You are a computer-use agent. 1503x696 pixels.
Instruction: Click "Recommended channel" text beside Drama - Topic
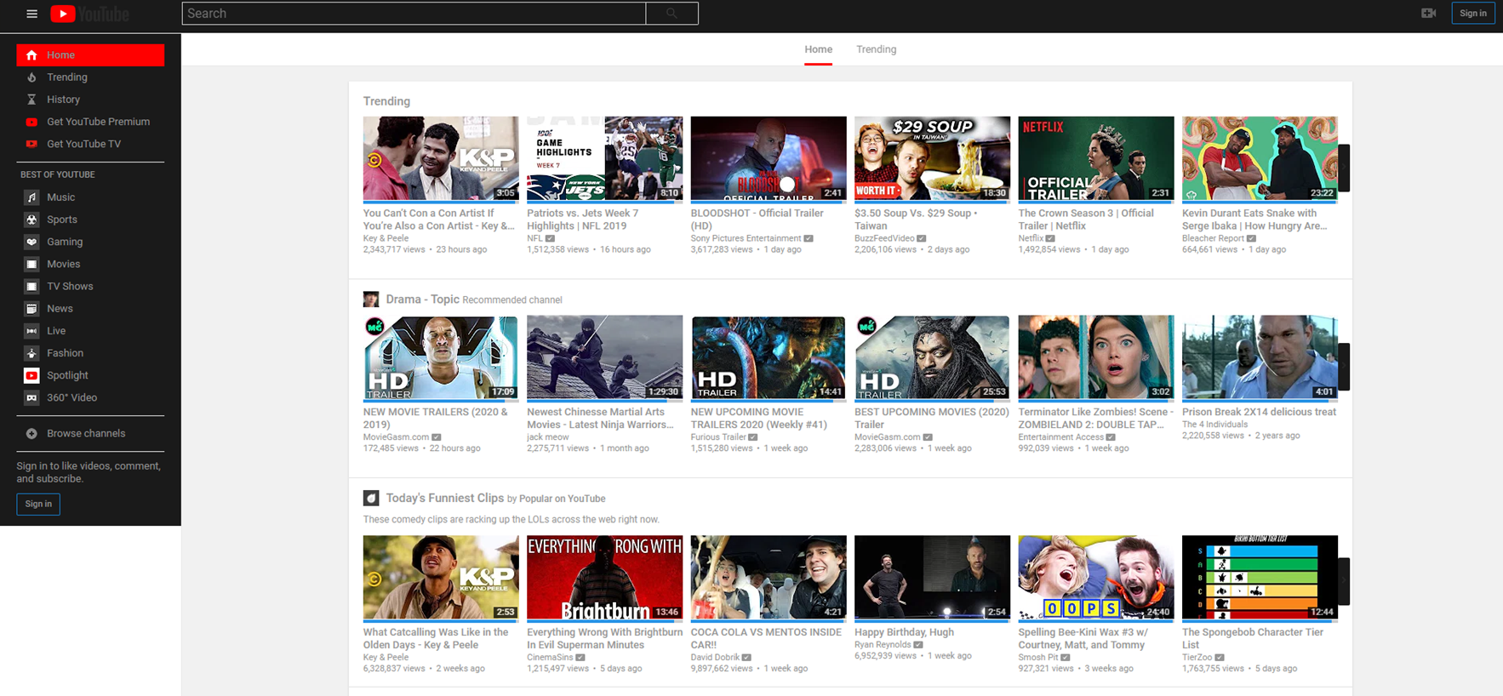click(x=512, y=300)
